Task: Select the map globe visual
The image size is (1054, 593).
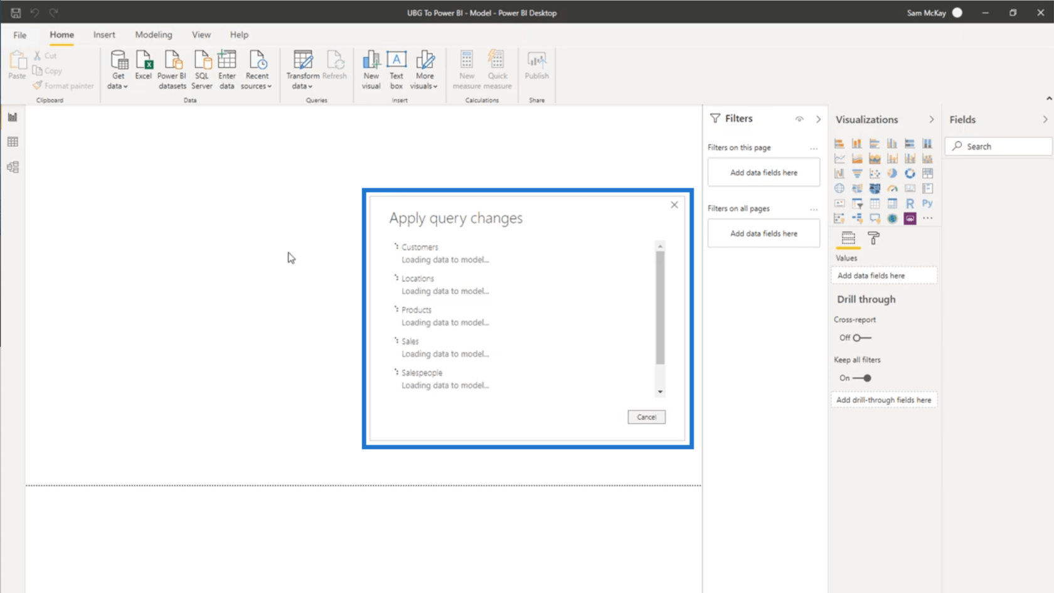Action: click(839, 188)
